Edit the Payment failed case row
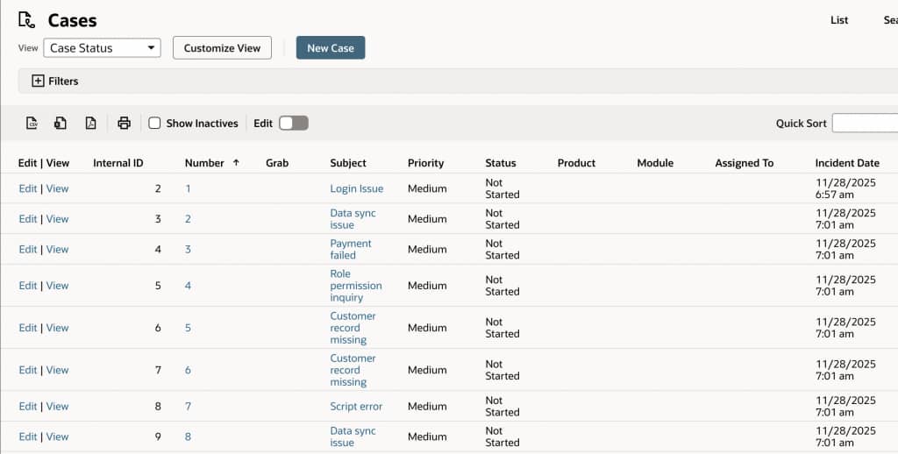 tap(27, 250)
